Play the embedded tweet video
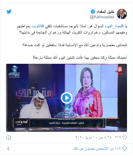This screenshot has height=157, width=133. coord(67,98)
